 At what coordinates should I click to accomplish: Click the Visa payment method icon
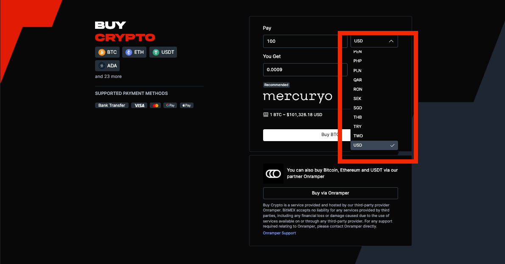tap(139, 106)
